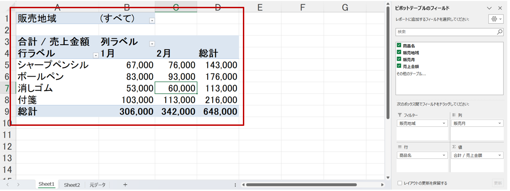Switch to the 元データ sheet tab
Image resolution: width=510 pixels, height=191 pixels.
point(97,185)
